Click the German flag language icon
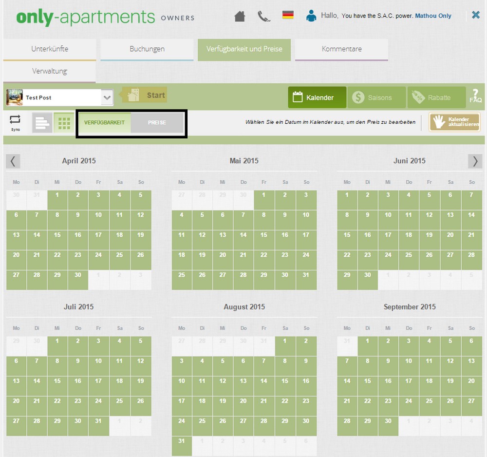 coord(288,15)
